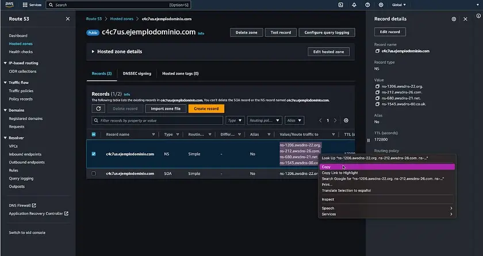Open records table preferences gear
This screenshot has height=256, width=483.
[346, 121]
